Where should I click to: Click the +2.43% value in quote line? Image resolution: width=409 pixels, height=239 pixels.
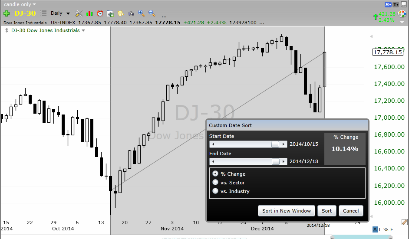(x=217, y=23)
